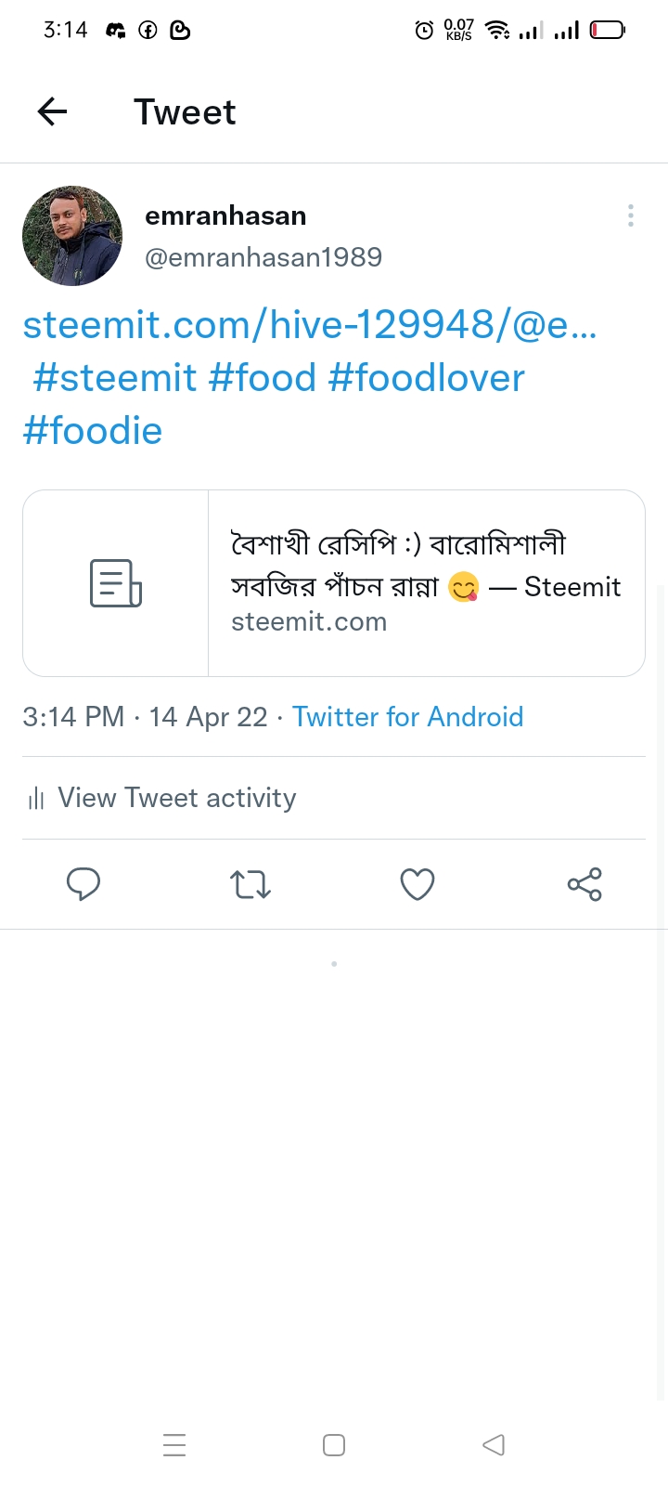Tap the #foodie hashtag
Screen dimensions: 668x1486
click(x=93, y=431)
